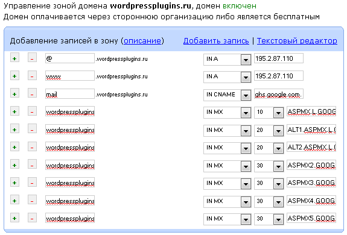
Task: Click the www subdomain name field
Action: pos(70,76)
